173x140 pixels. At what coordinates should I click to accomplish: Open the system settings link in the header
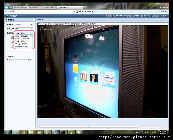[145, 16]
